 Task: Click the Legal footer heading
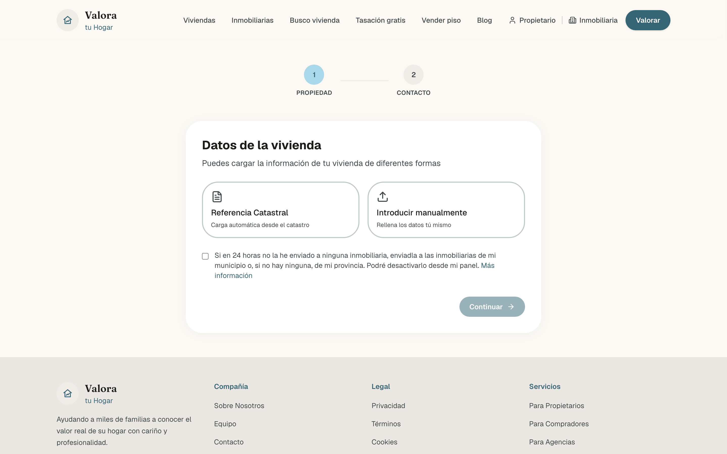(381, 386)
